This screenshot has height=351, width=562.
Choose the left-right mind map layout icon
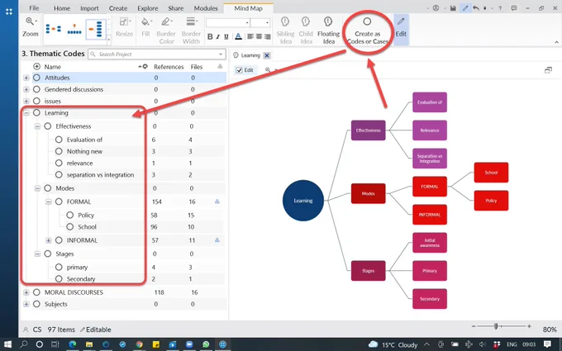pos(54,29)
